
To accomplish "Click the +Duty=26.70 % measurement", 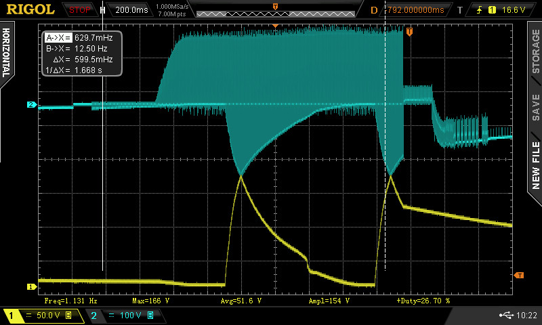I will click(x=423, y=301).
